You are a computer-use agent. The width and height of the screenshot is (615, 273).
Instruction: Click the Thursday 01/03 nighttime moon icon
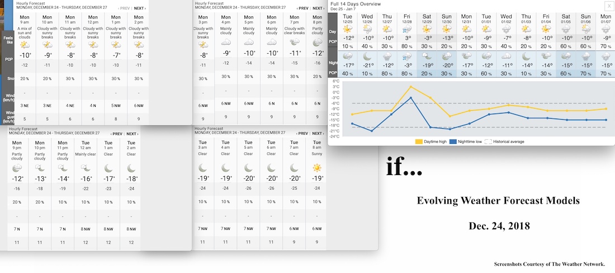[526, 57]
